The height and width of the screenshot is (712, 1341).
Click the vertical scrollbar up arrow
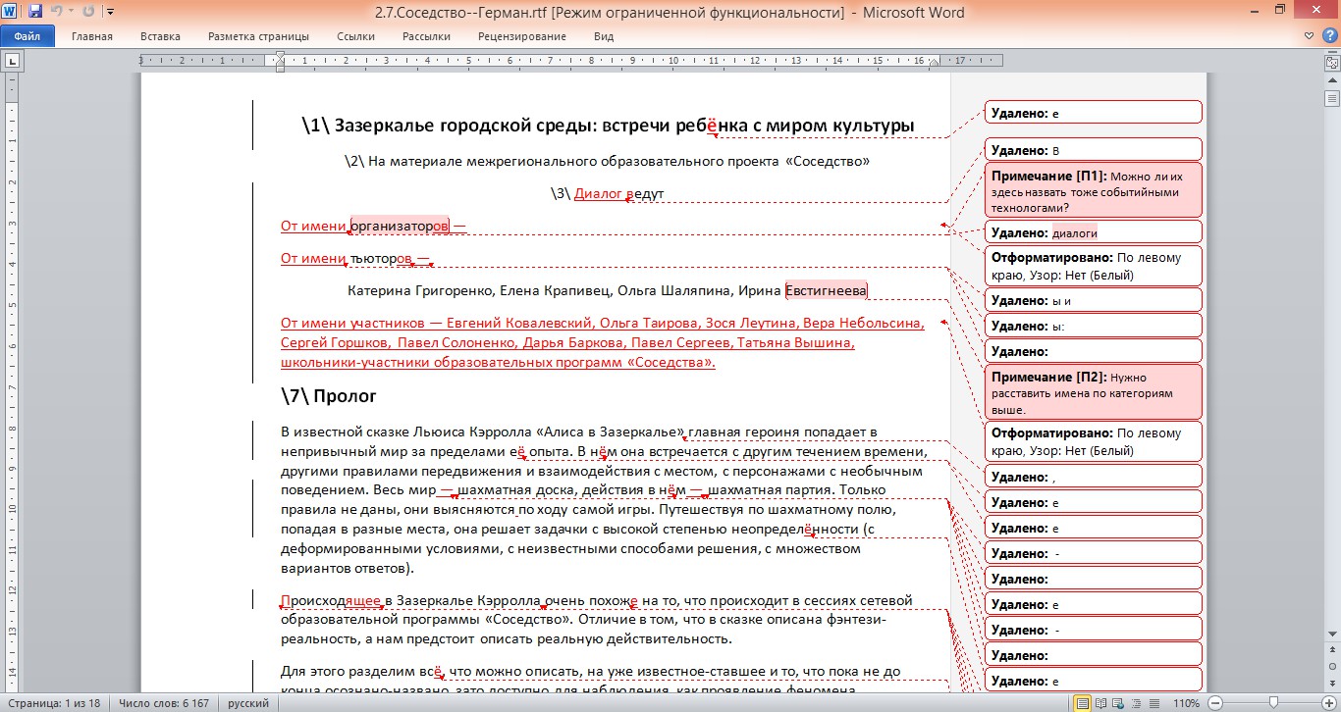click(x=1332, y=80)
